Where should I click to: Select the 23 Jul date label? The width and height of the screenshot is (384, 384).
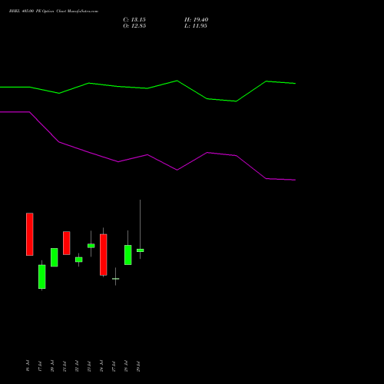(x=89, y=366)
